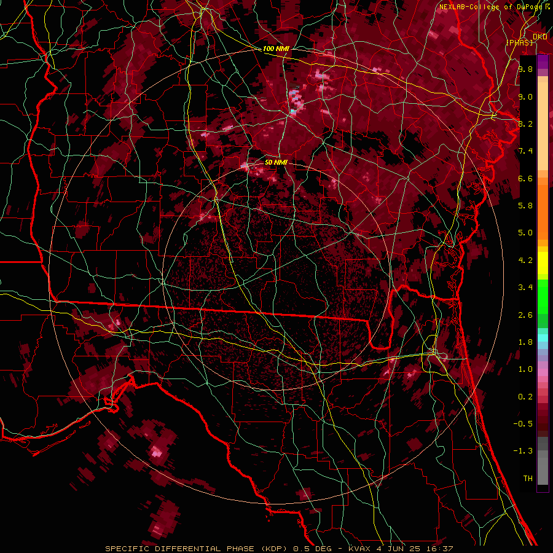The width and height of the screenshot is (553, 553).
Task: Click the -1.3 legend value
Action: tap(523, 451)
